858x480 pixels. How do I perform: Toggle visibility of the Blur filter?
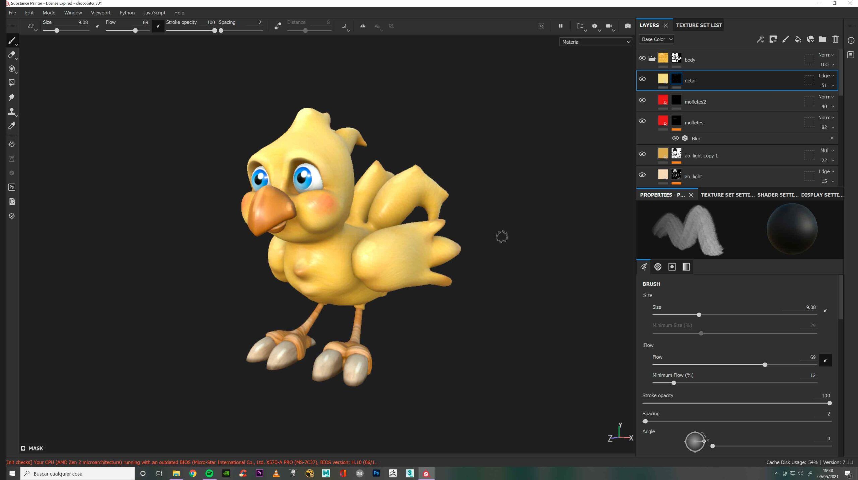click(x=675, y=138)
